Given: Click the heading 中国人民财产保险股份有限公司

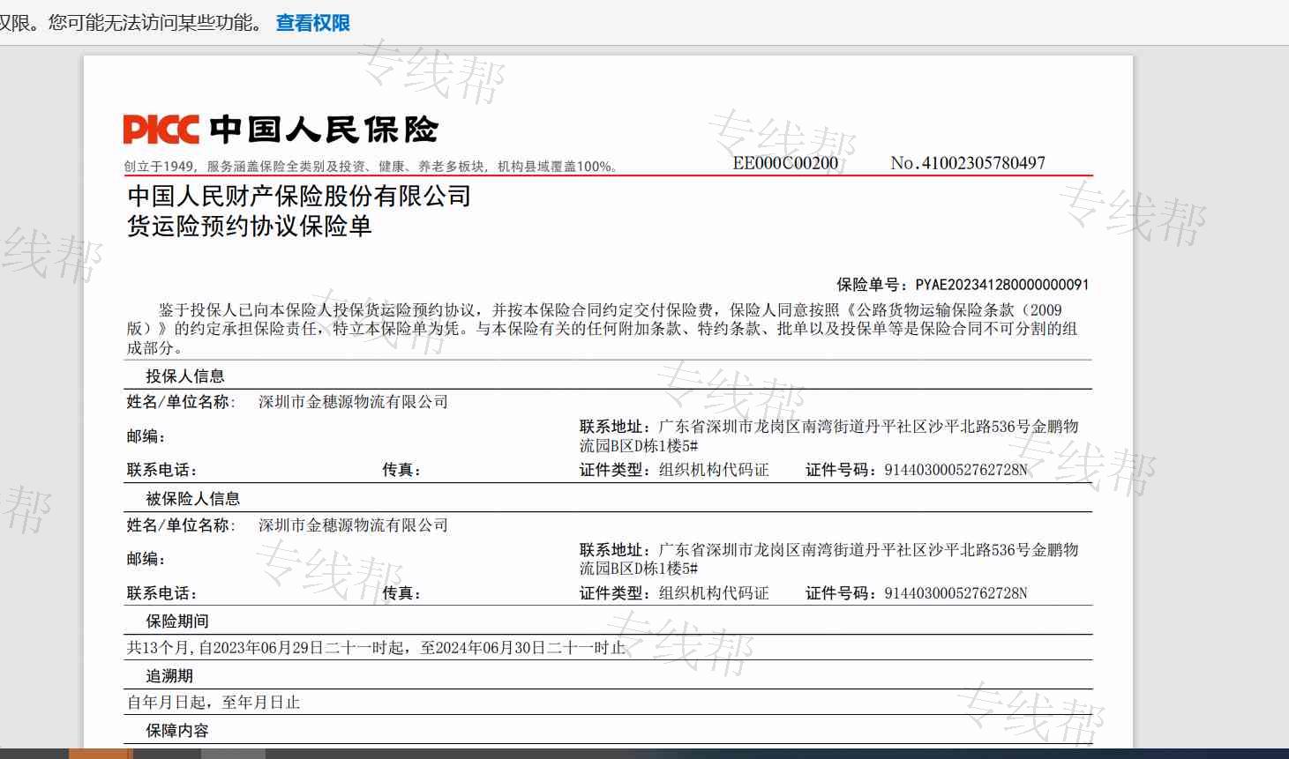Looking at the screenshot, I should click(299, 196).
